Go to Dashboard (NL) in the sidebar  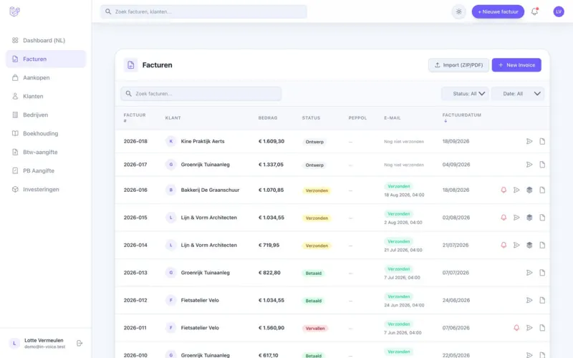pos(46,40)
